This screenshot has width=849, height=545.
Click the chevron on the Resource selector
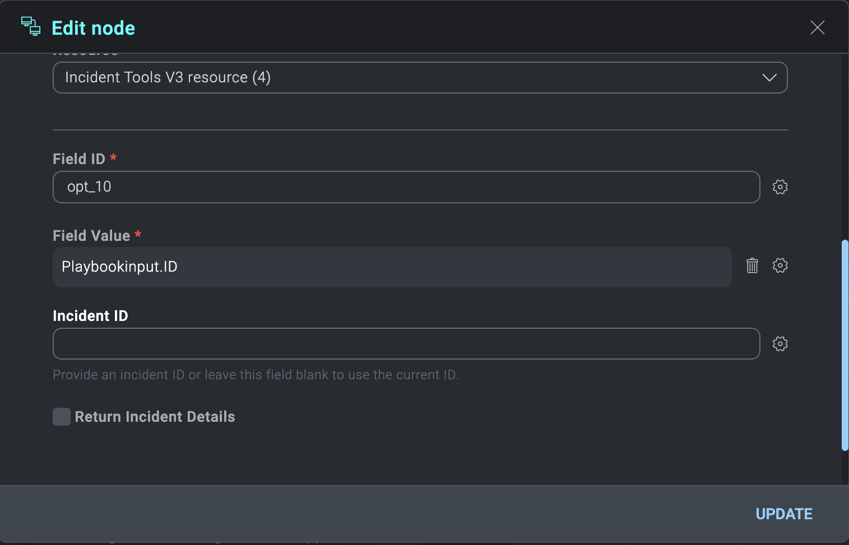769,78
